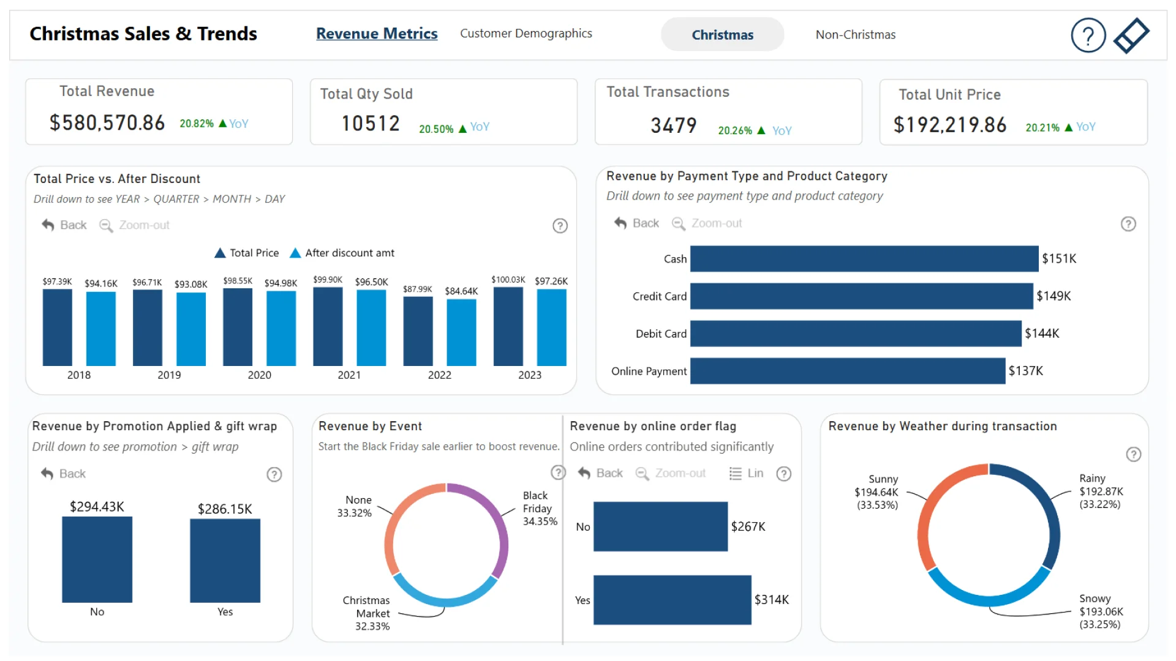Select the No promotion bar $294.43K
Viewport: 1176px width, 661px height.
click(97, 559)
